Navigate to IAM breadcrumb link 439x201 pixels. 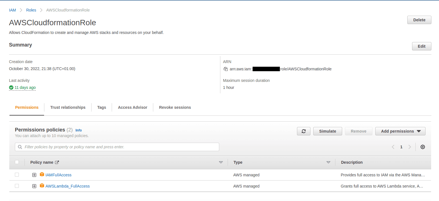tap(12, 10)
